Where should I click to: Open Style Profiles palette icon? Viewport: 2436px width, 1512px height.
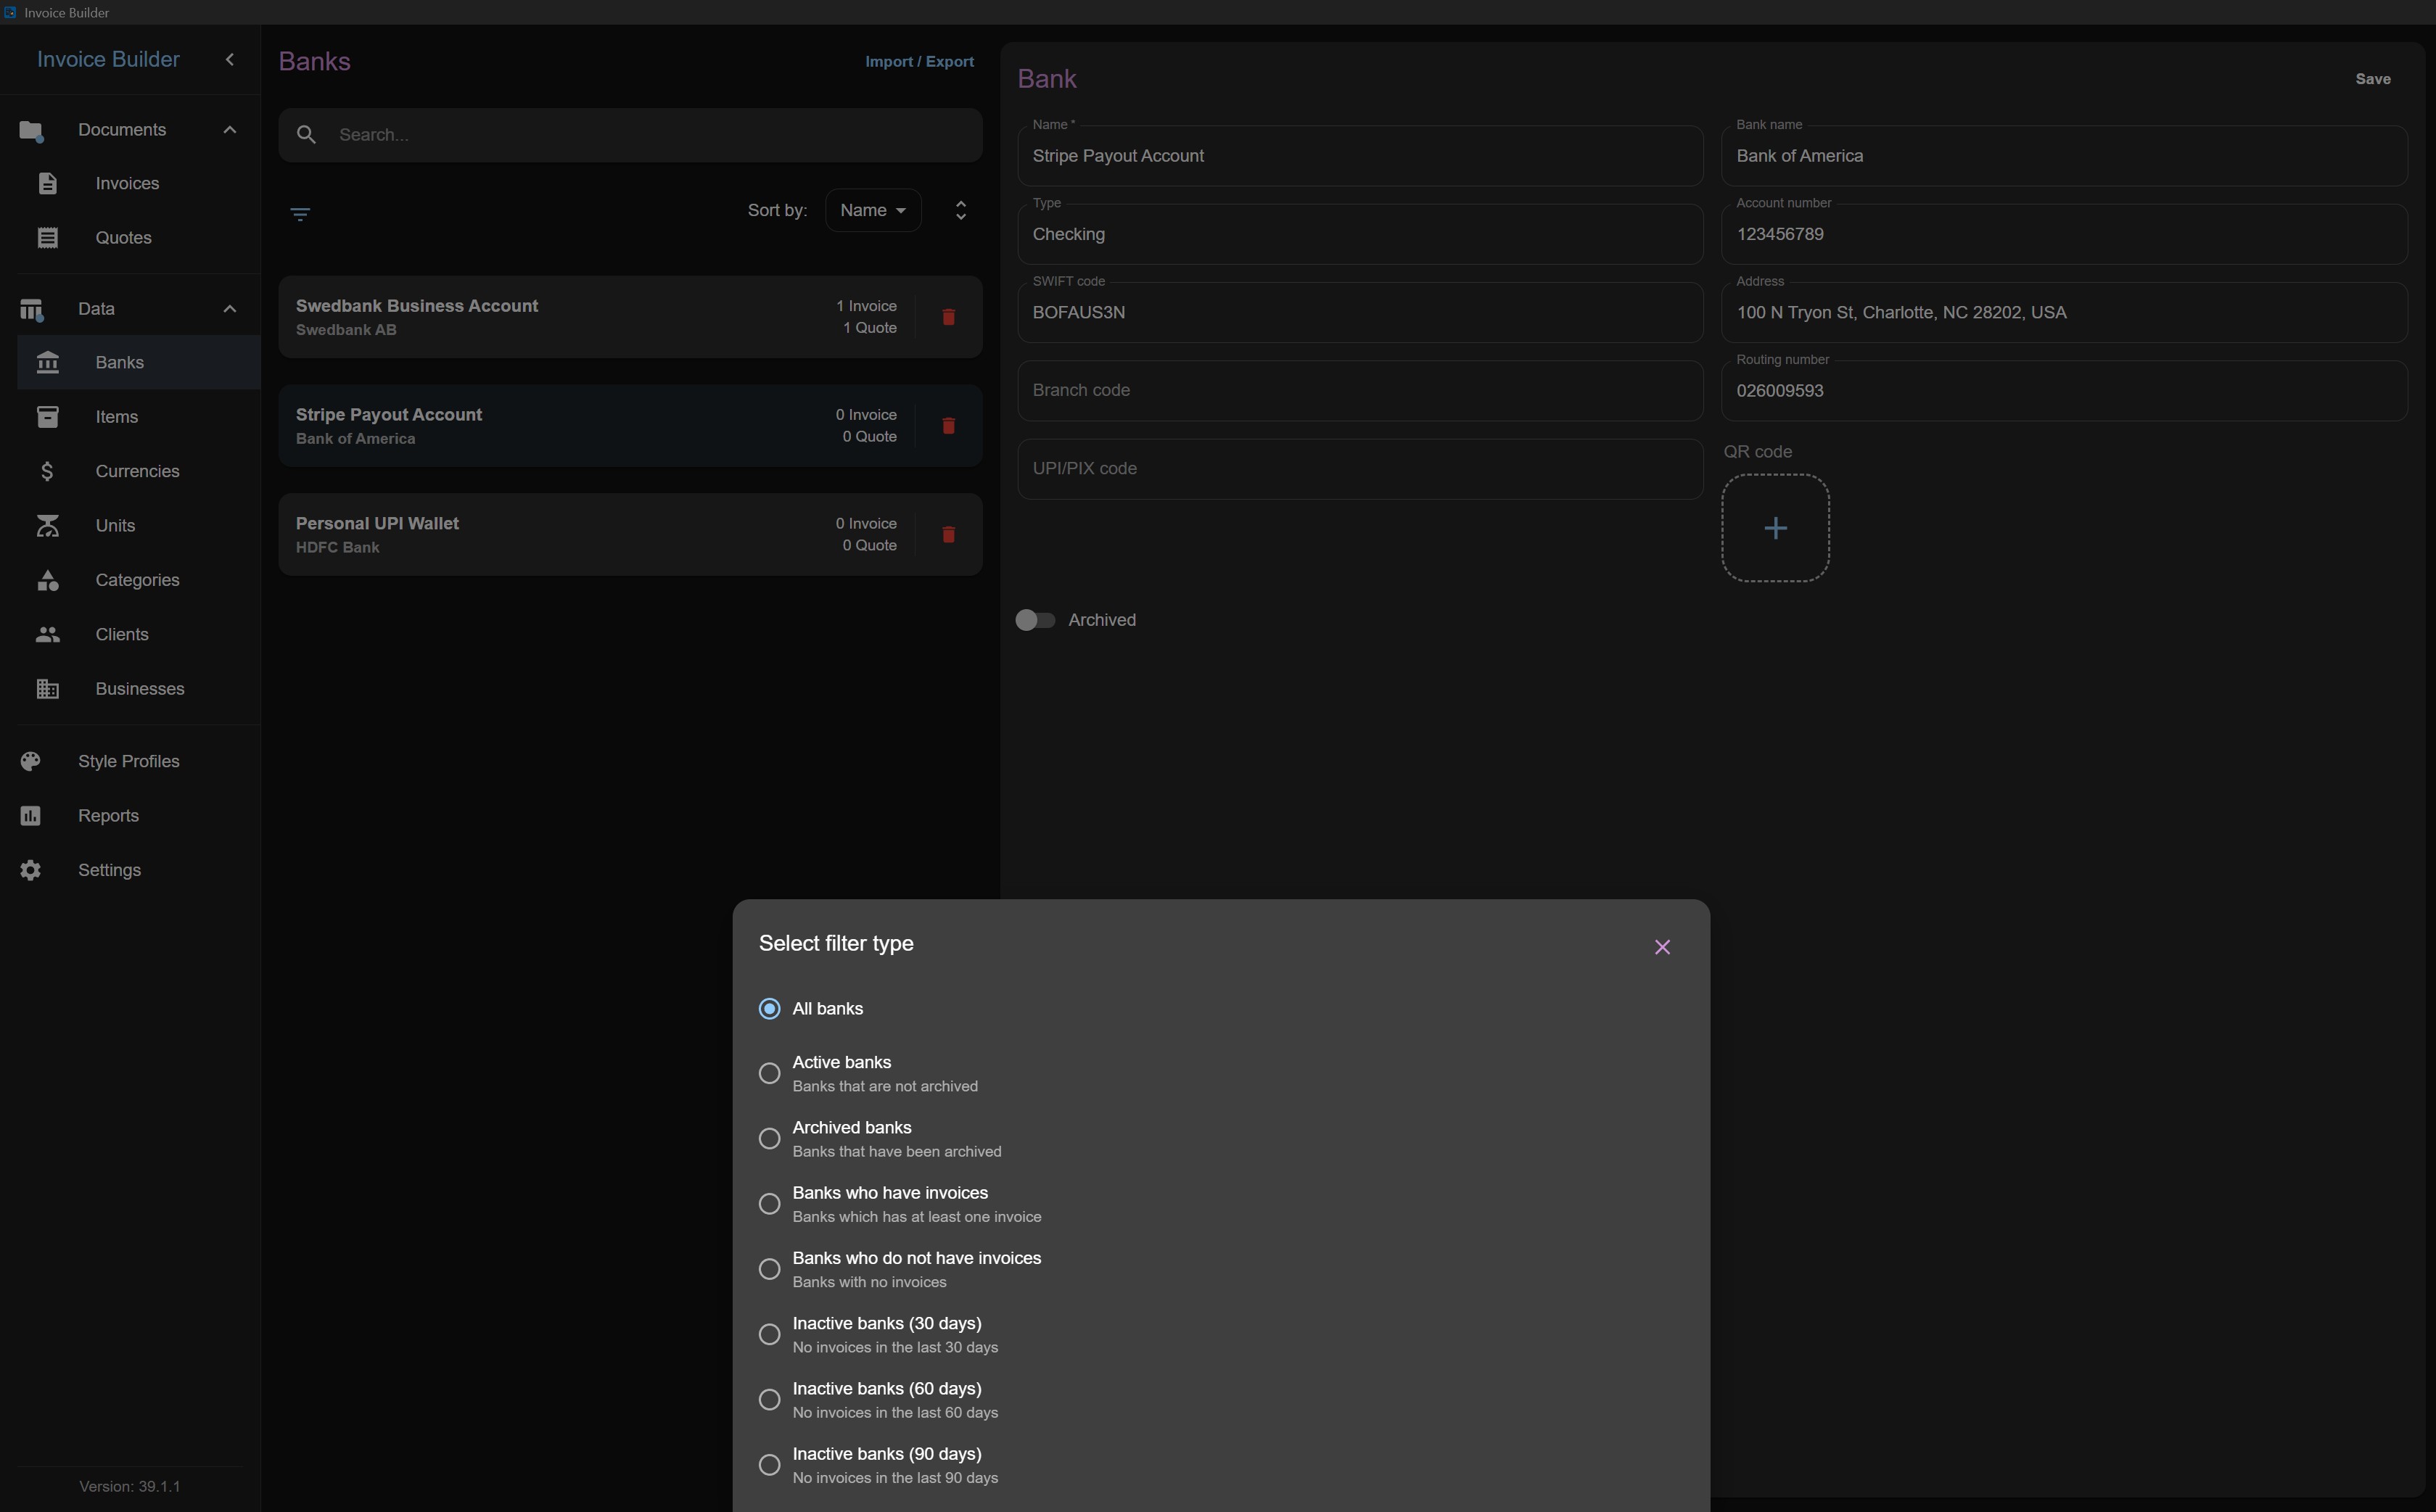[30, 761]
